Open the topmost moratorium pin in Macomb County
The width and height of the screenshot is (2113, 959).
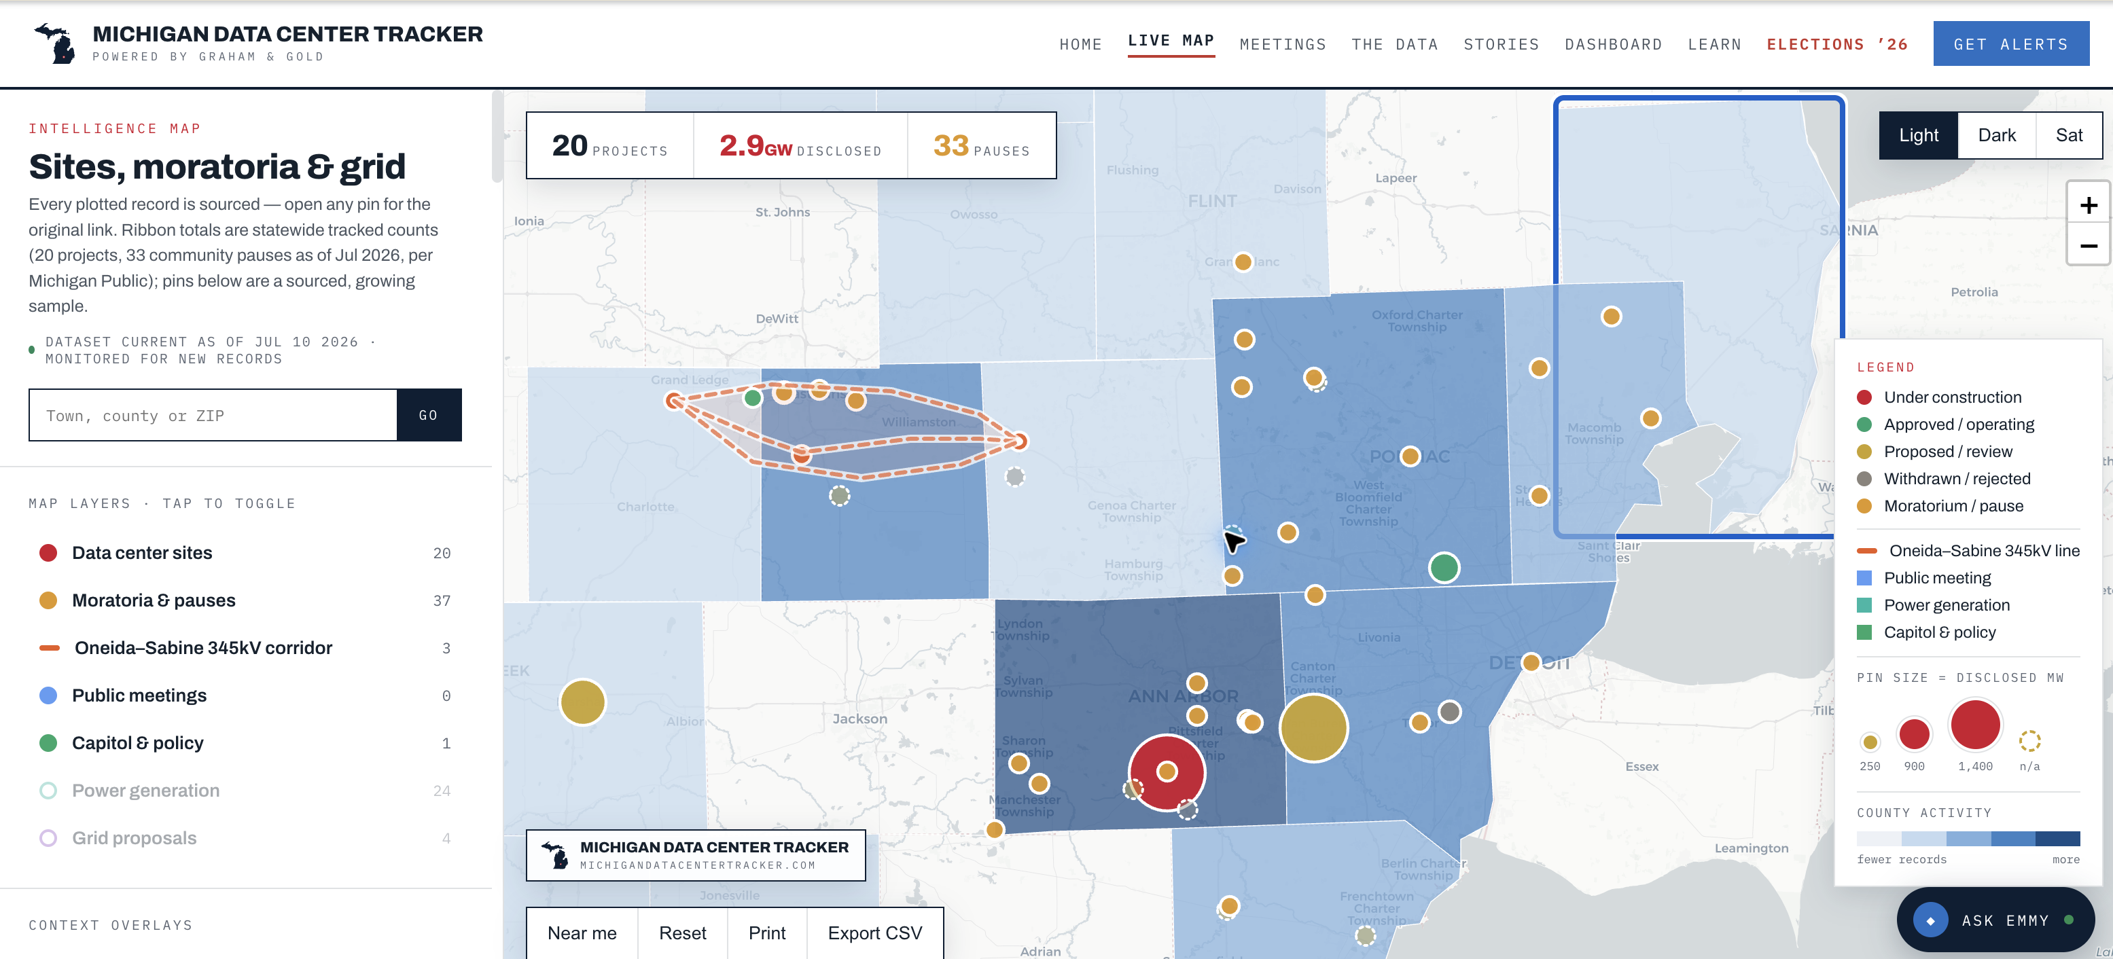(x=1611, y=316)
